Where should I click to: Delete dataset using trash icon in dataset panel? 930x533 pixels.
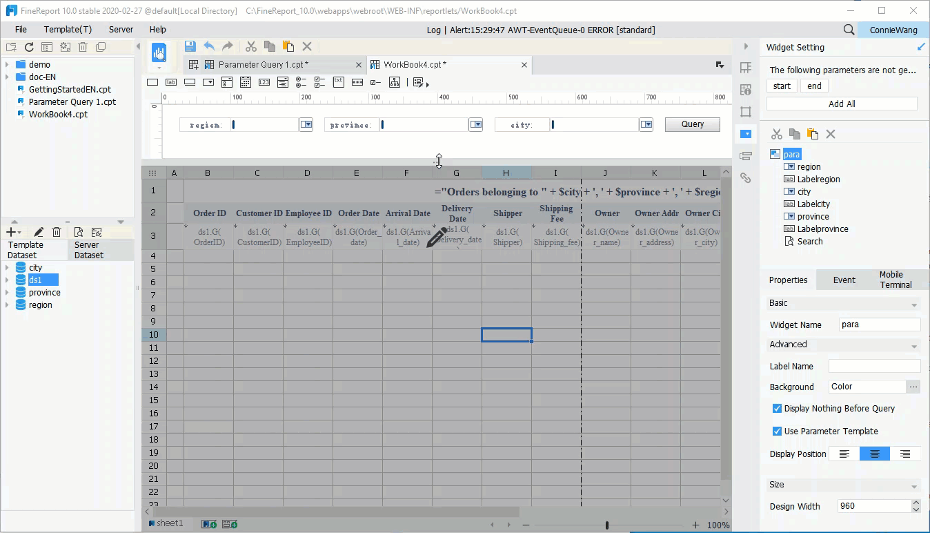57,232
